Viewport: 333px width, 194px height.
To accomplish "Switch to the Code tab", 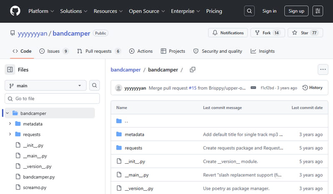I will pyautogui.click(x=22, y=51).
